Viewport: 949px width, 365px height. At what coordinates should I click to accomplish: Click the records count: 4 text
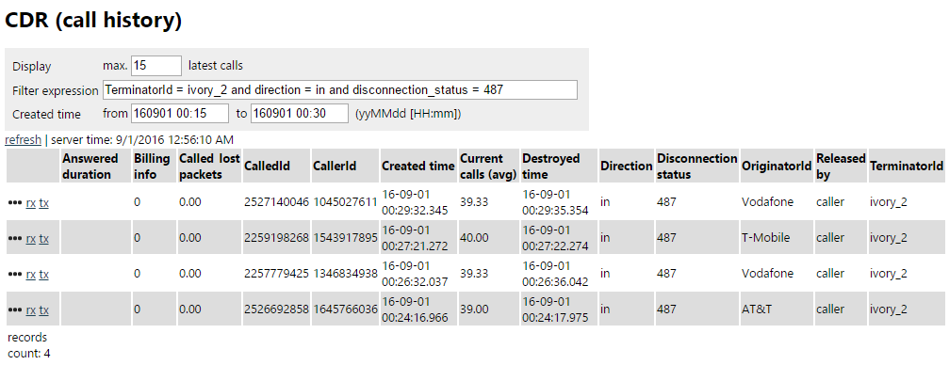(29, 345)
